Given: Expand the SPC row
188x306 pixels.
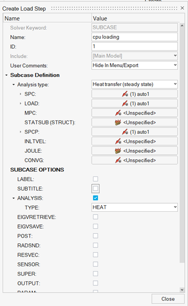Looking at the screenshot, I should (x=21, y=94).
